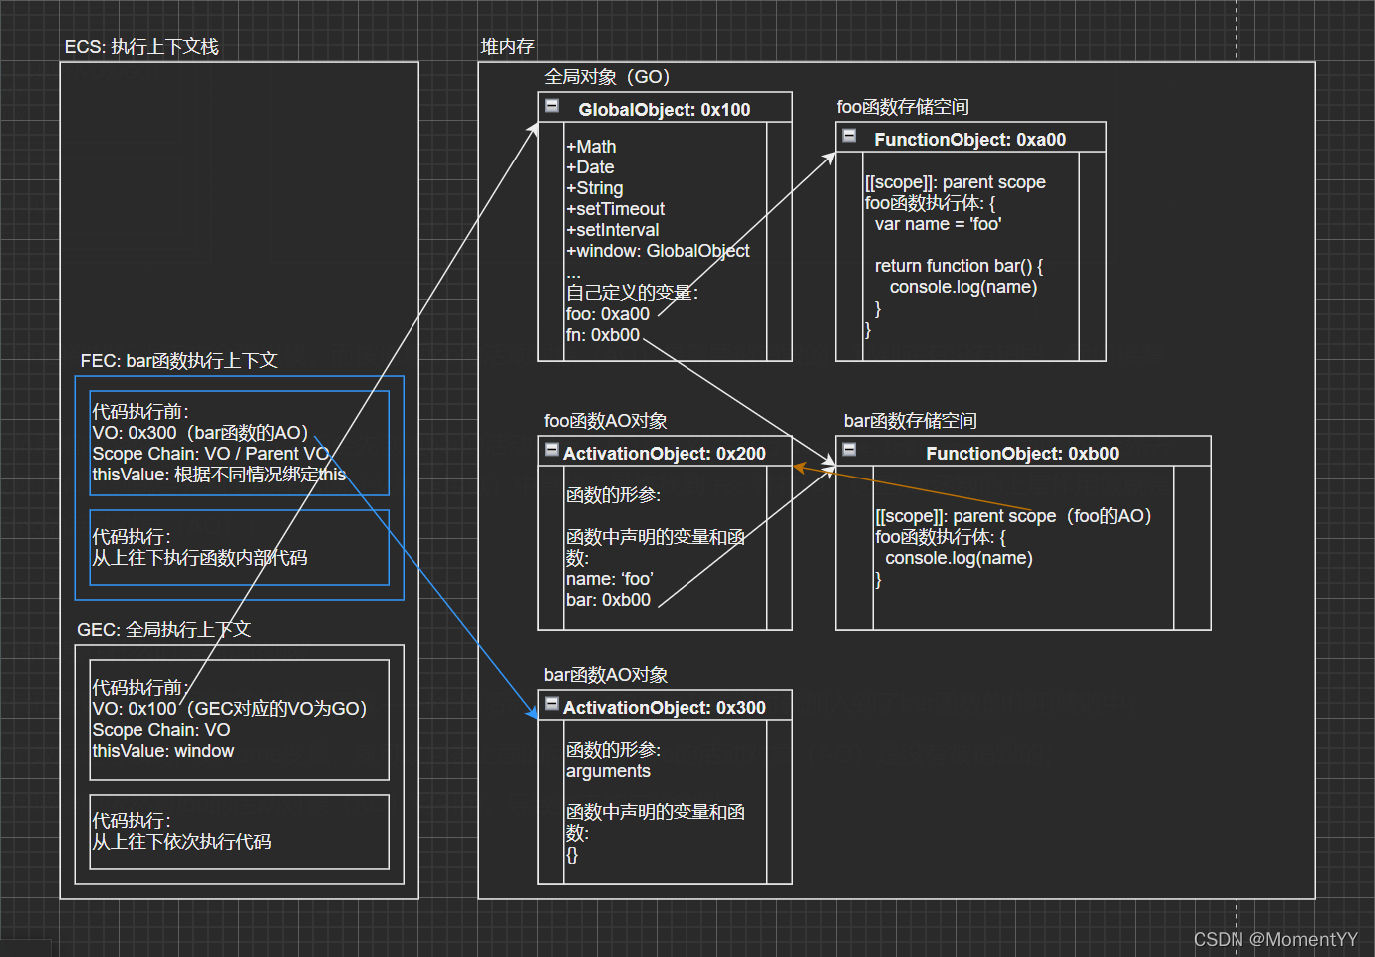Click 'Scope Chain: VO / Parent VO' line
Screen dimensions: 1375x957
[x=210, y=454]
